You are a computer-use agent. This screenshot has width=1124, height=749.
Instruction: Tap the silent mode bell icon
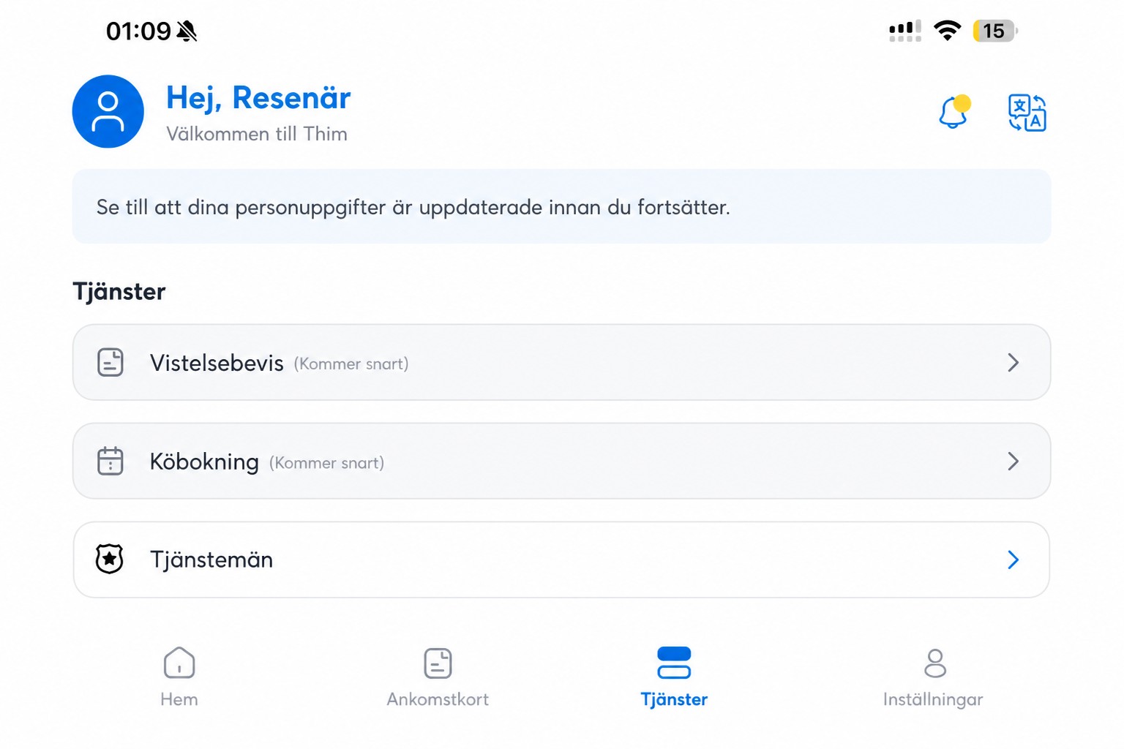[x=187, y=31]
